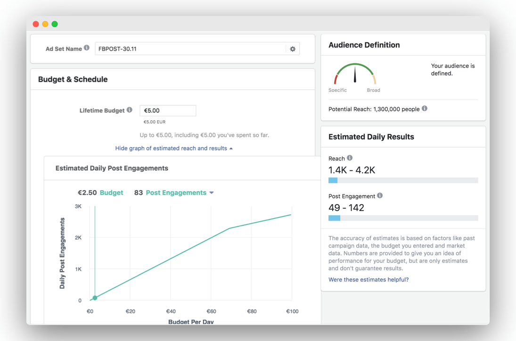Viewport: 516px width, 341px height.
Task: Click the Potential Reach info icon
Action: (425, 108)
